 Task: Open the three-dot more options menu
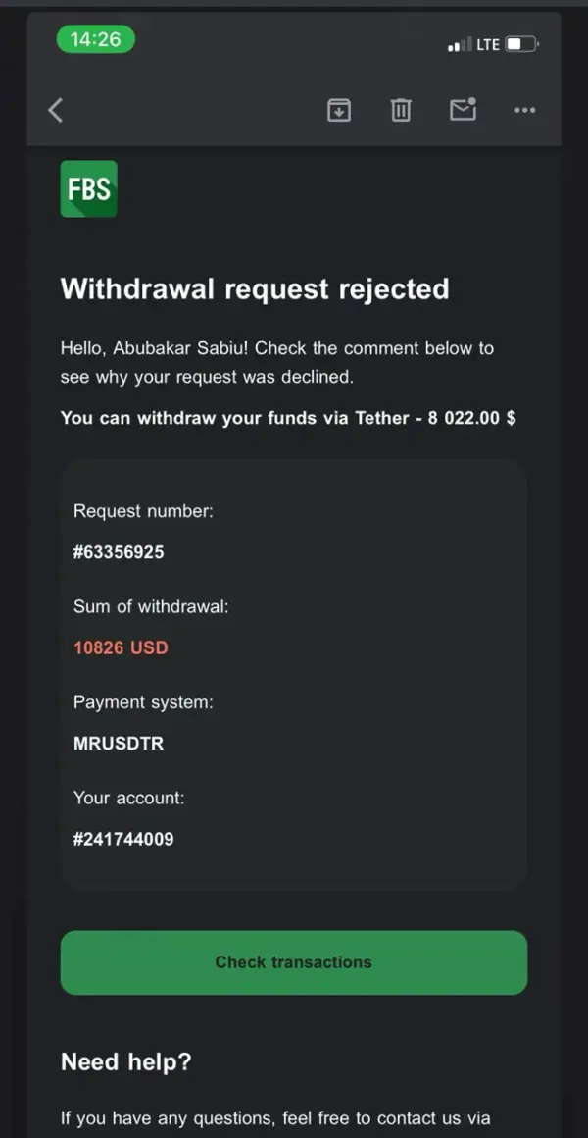click(524, 110)
